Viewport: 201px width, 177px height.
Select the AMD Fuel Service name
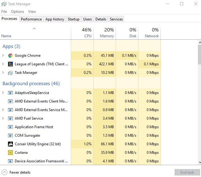29,118
